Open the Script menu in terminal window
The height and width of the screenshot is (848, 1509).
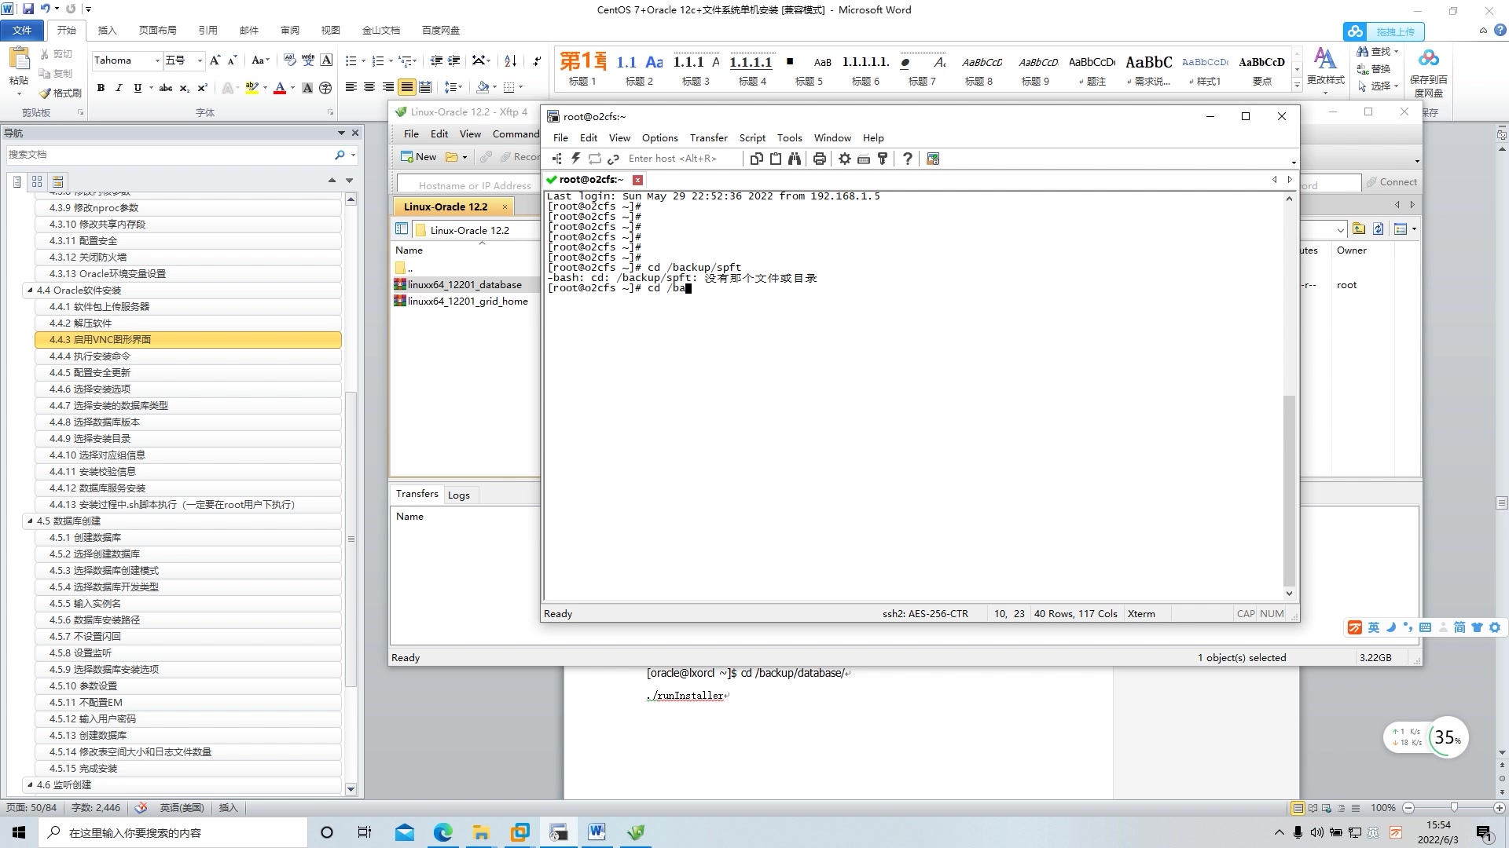752,138
